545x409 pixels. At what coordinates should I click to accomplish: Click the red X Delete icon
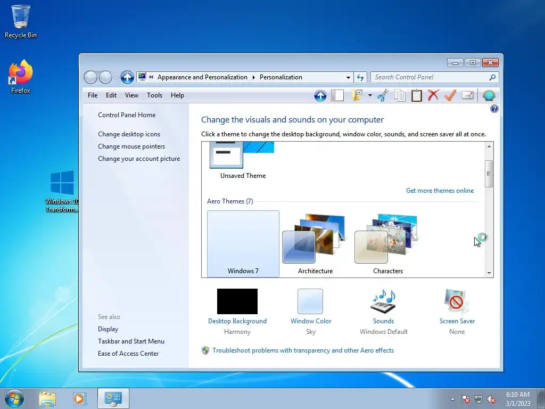point(433,95)
